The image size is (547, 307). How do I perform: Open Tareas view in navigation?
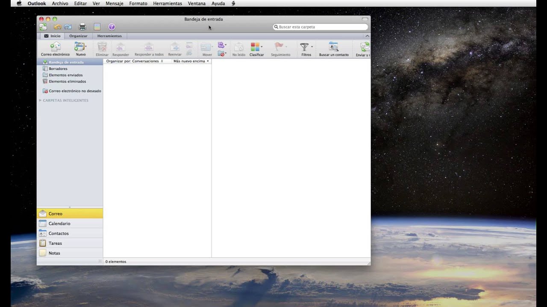(x=70, y=243)
